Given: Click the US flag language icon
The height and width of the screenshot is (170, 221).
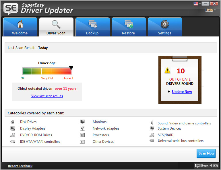Looking at the screenshot, I should tap(196, 4).
